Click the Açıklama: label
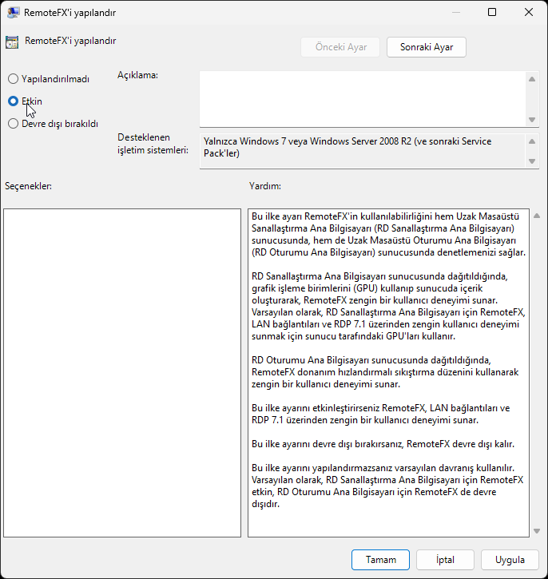The image size is (548, 579). (137, 75)
